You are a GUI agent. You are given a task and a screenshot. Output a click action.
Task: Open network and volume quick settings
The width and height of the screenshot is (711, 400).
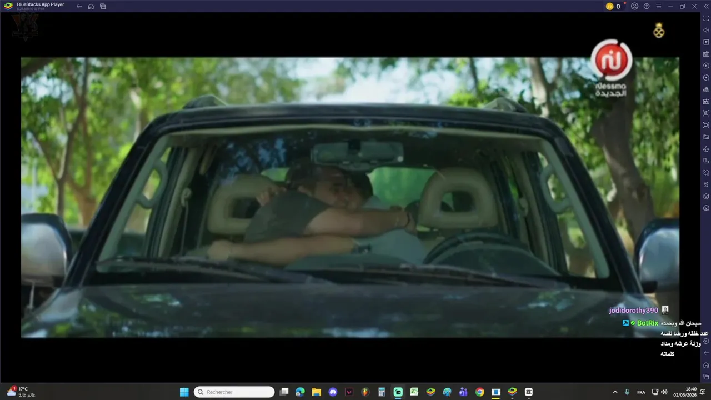(x=659, y=392)
